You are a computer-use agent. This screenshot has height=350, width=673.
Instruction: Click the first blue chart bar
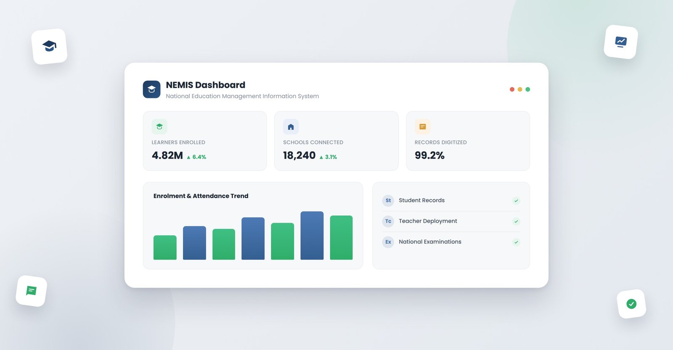194,243
